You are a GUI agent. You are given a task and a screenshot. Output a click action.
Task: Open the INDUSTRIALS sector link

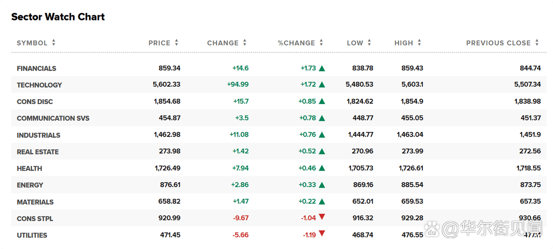[x=38, y=135]
